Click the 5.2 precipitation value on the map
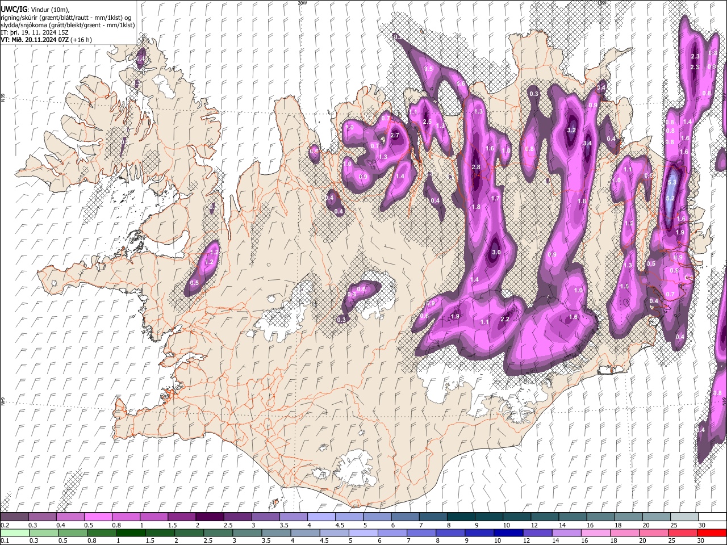This screenshot has width=727, height=545. [670, 198]
